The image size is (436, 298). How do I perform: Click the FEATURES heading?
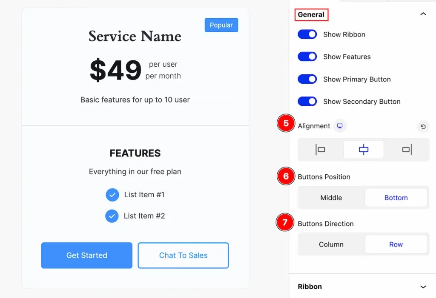[135, 153]
